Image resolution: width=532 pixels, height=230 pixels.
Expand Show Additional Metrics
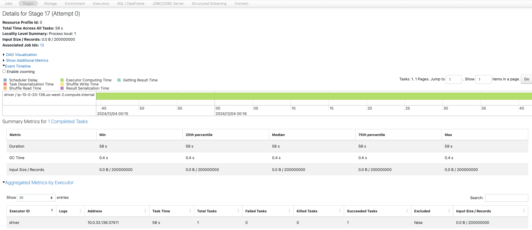27,60
